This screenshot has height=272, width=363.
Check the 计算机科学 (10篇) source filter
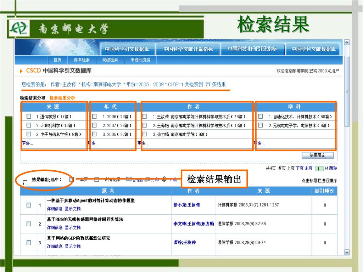[x=29, y=125]
